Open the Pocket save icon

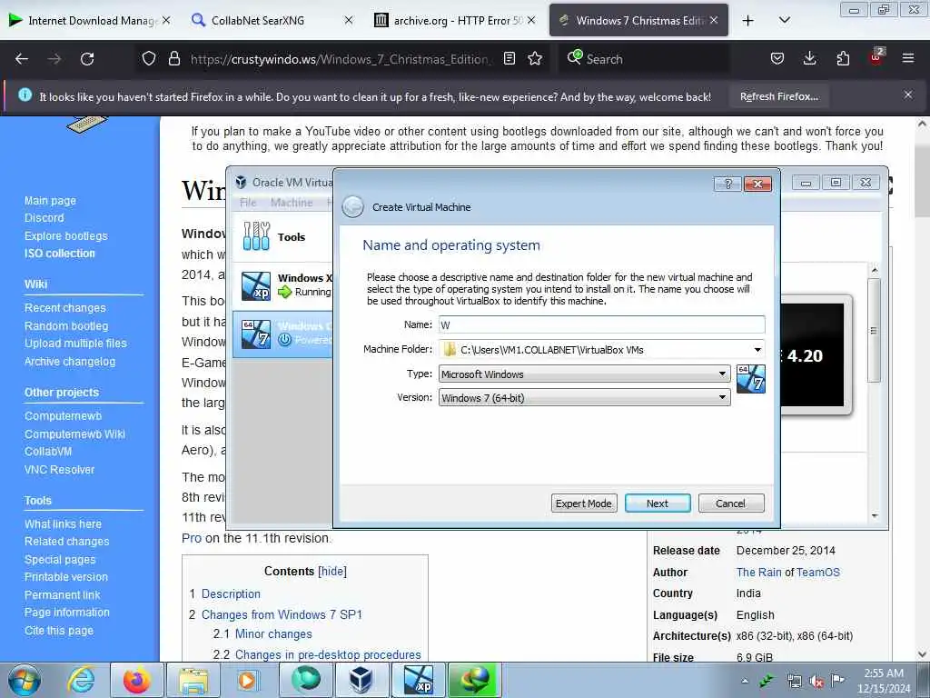coord(777,59)
